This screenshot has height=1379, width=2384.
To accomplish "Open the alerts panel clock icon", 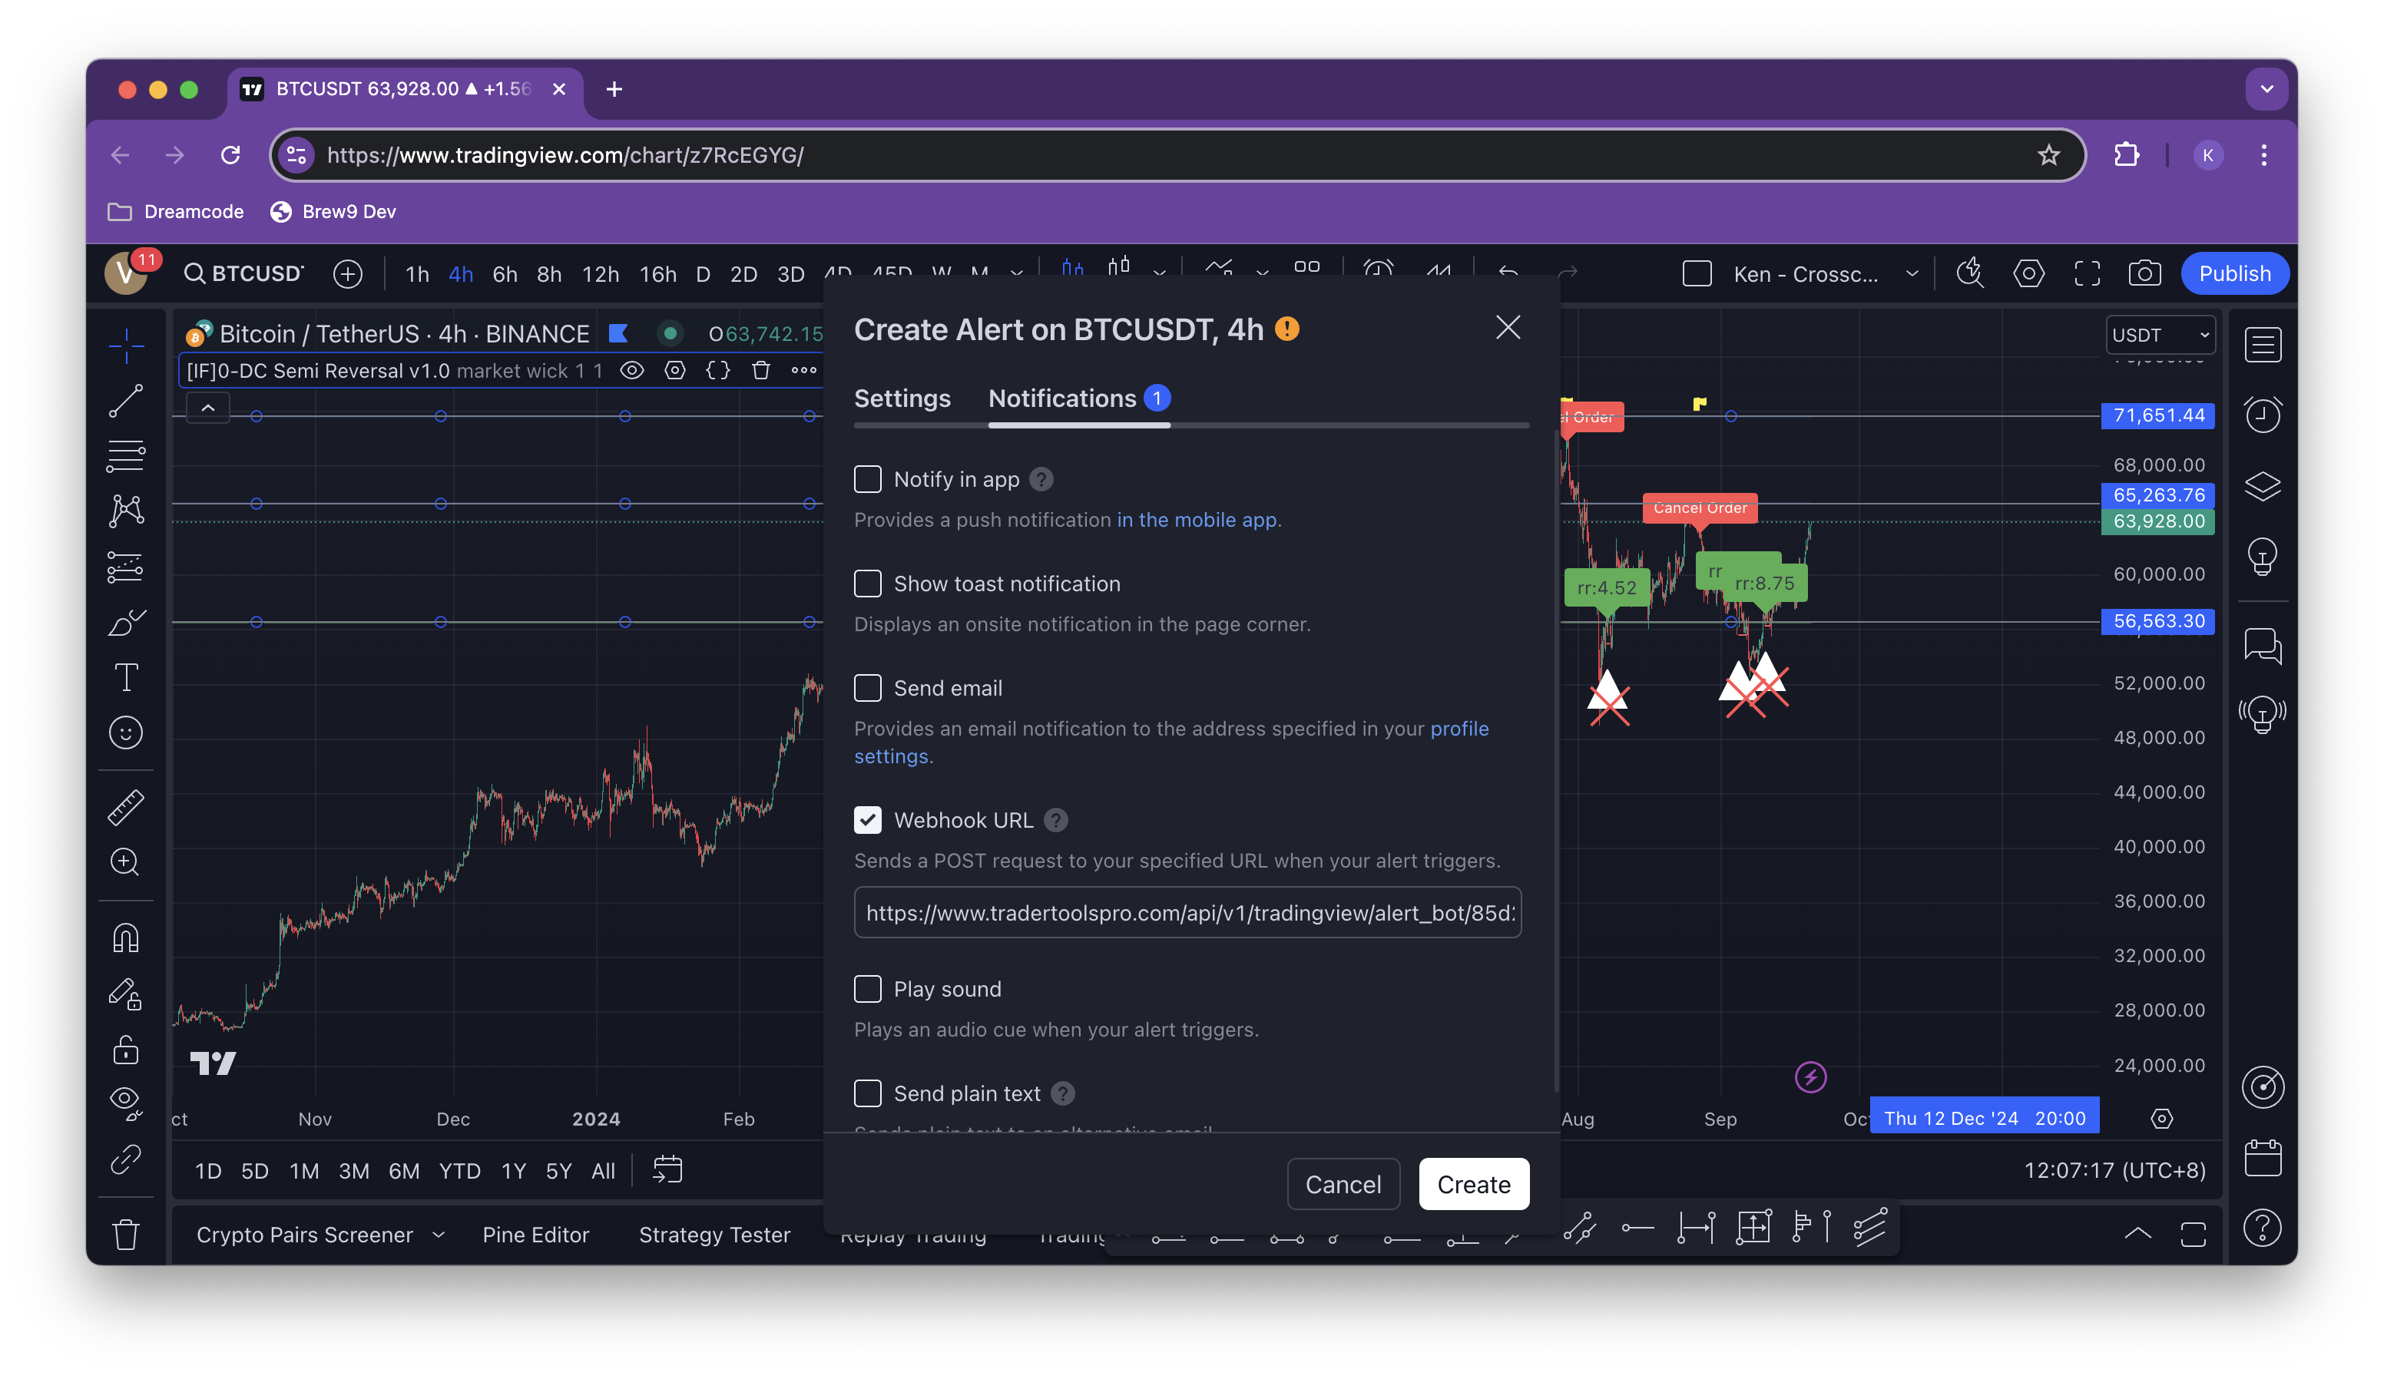I will click(2262, 415).
